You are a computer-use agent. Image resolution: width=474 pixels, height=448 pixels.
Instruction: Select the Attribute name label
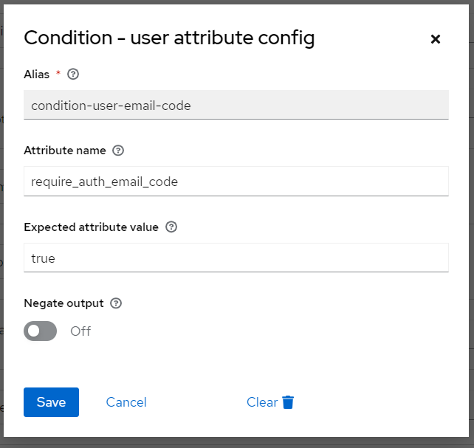click(x=65, y=151)
